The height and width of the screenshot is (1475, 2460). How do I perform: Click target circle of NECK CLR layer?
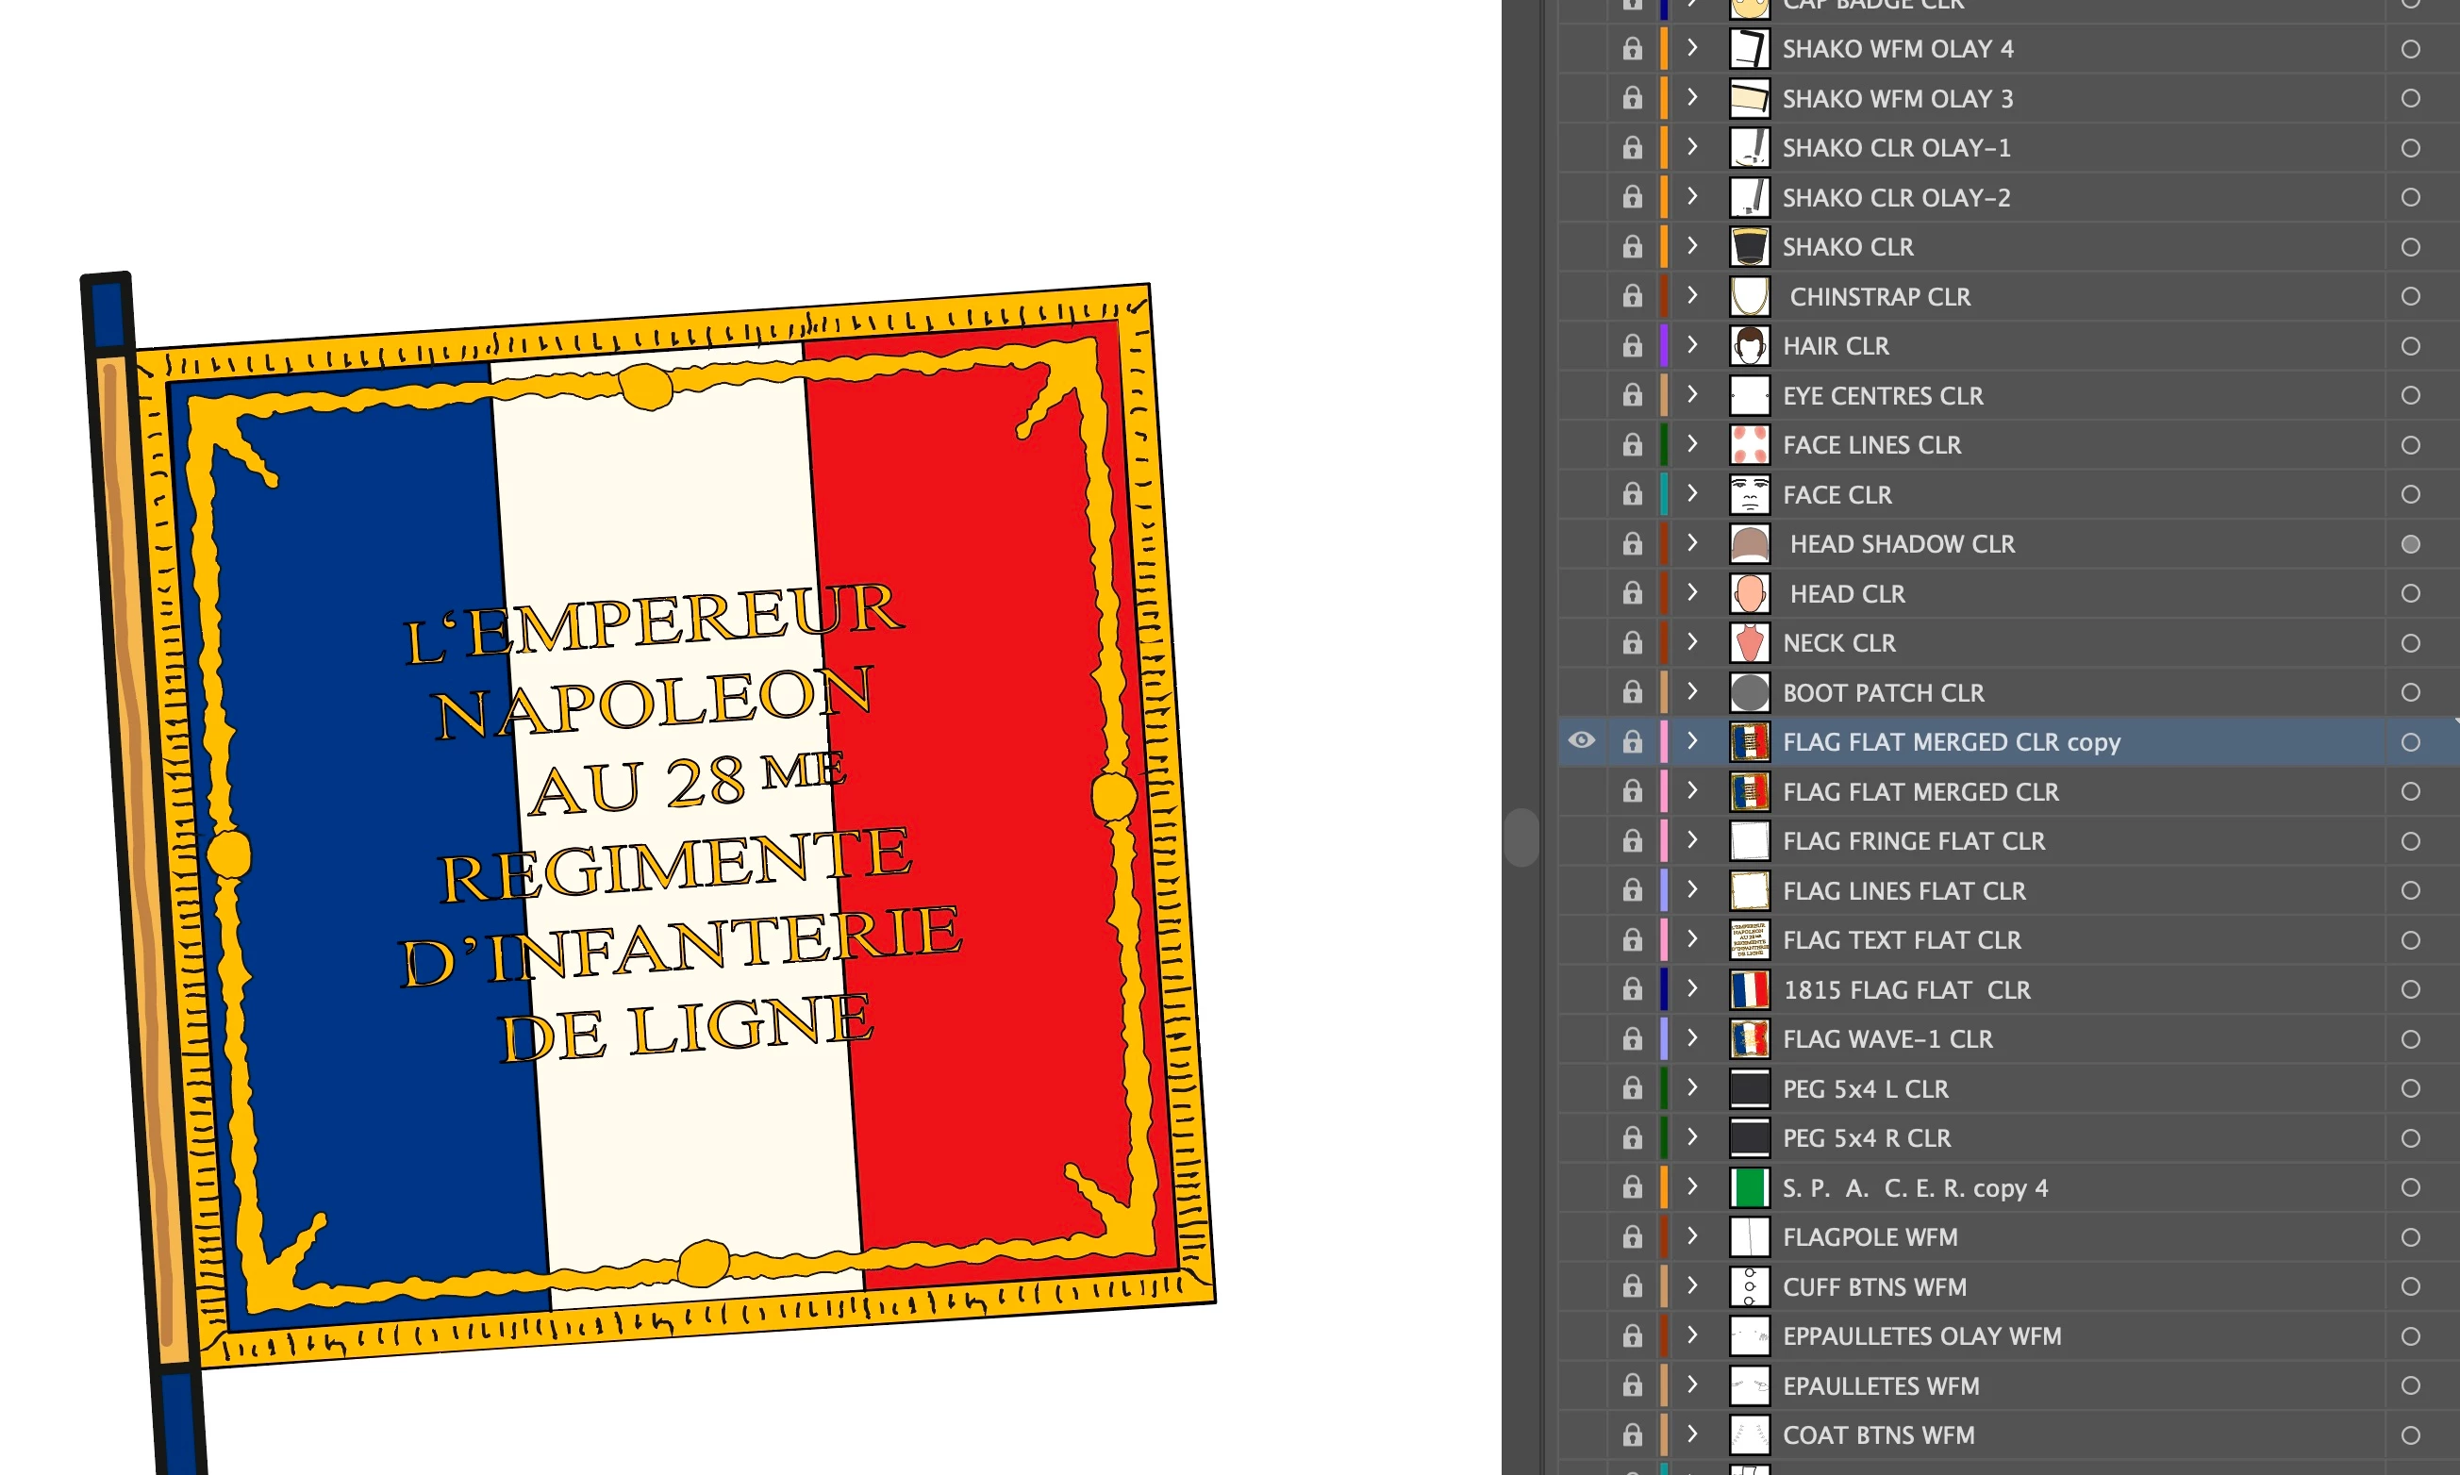click(2410, 643)
